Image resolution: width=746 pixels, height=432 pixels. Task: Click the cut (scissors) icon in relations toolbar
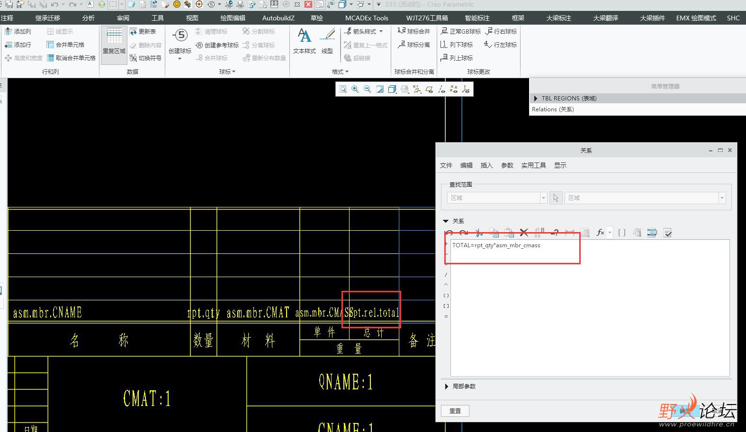point(479,233)
